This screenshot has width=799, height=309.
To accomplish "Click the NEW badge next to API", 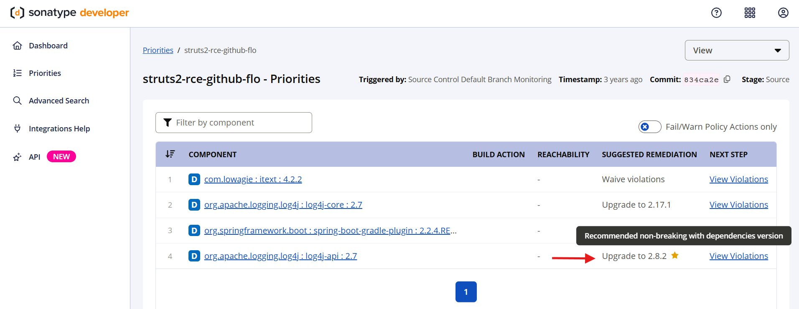I will pos(61,157).
